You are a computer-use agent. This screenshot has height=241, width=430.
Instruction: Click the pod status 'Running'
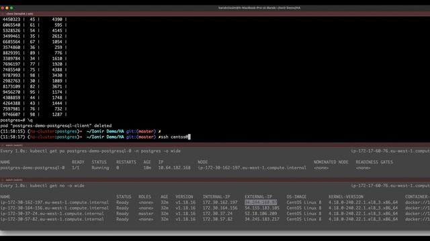(100, 168)
